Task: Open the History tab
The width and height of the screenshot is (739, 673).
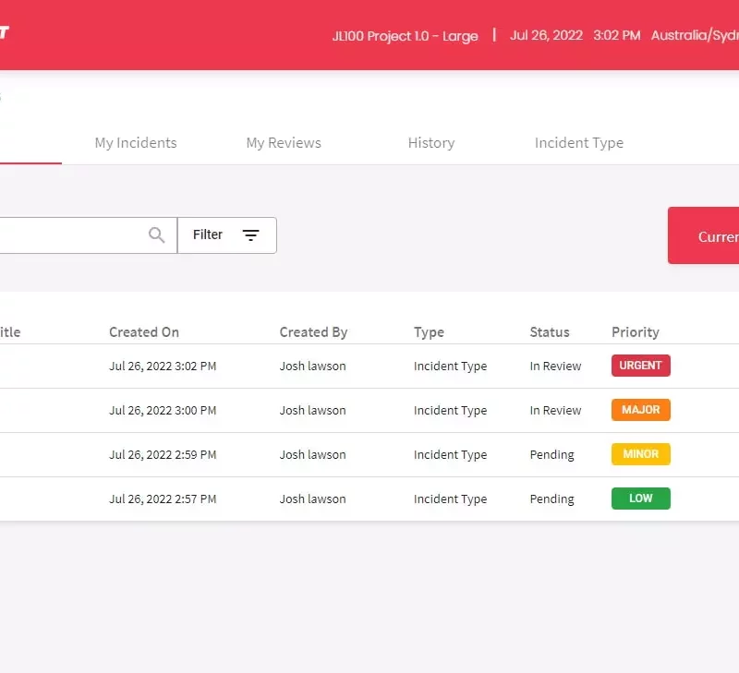Action: pos(431,143)
